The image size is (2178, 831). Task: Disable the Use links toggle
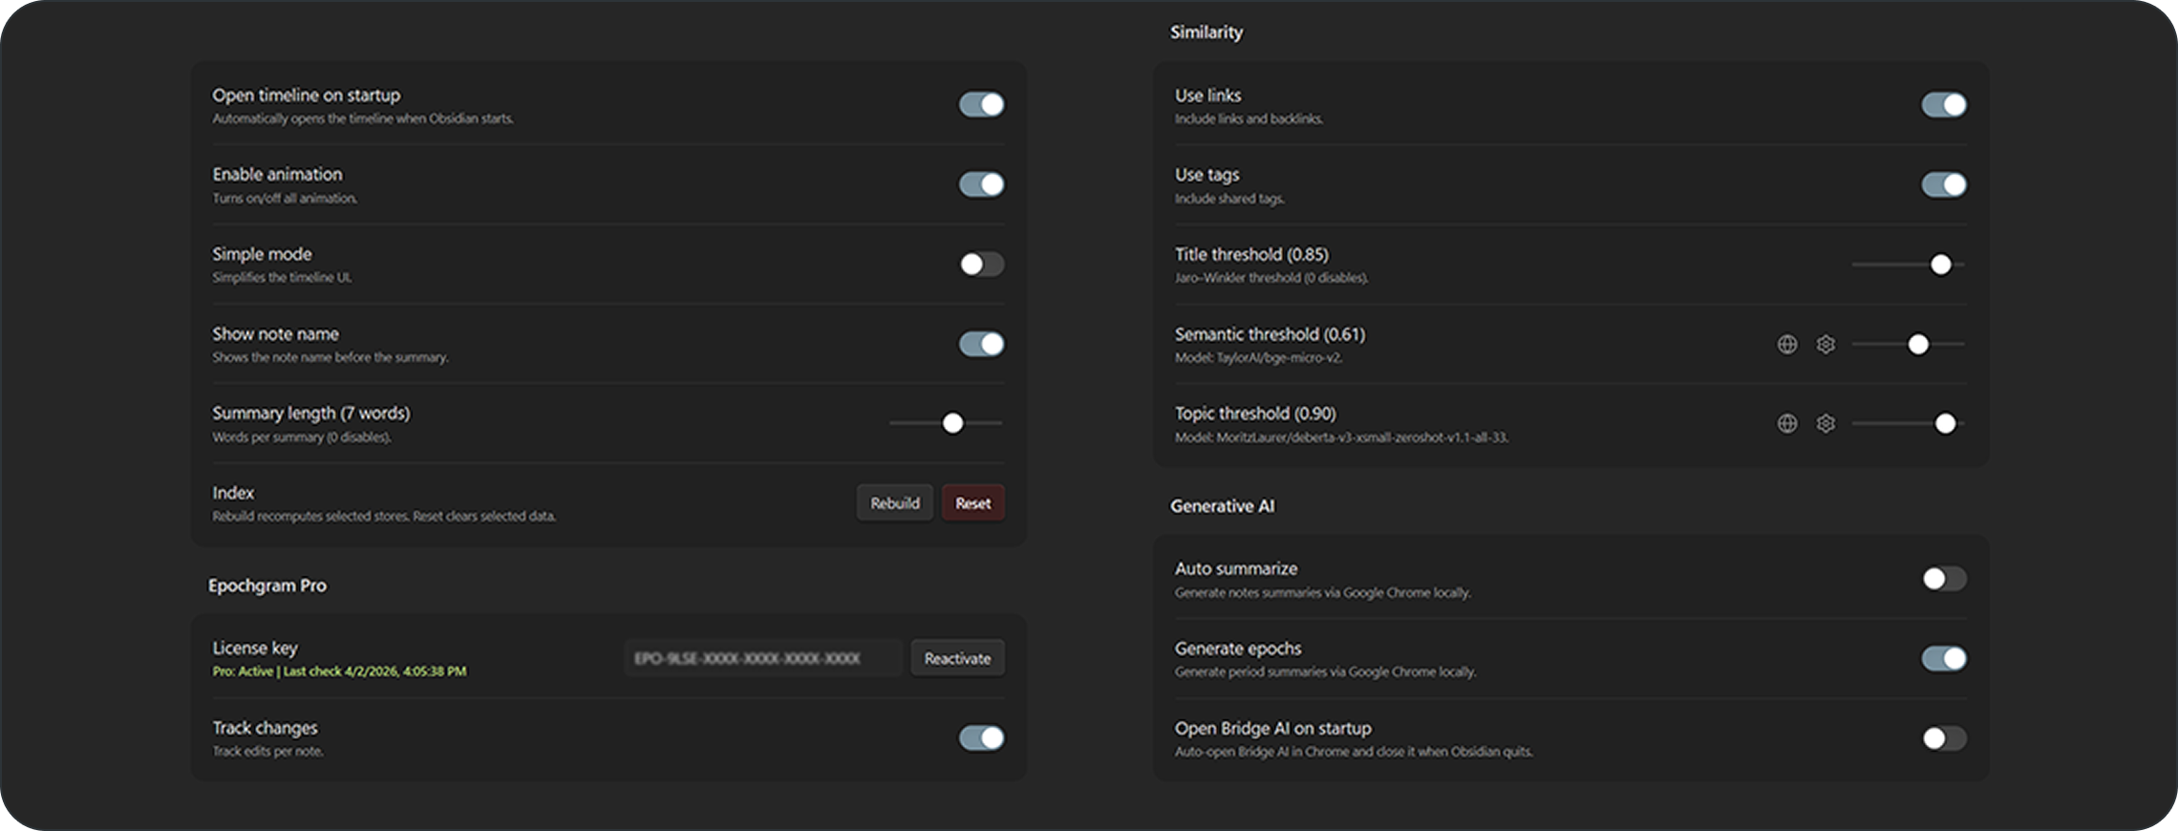[x=1943, y=104]
